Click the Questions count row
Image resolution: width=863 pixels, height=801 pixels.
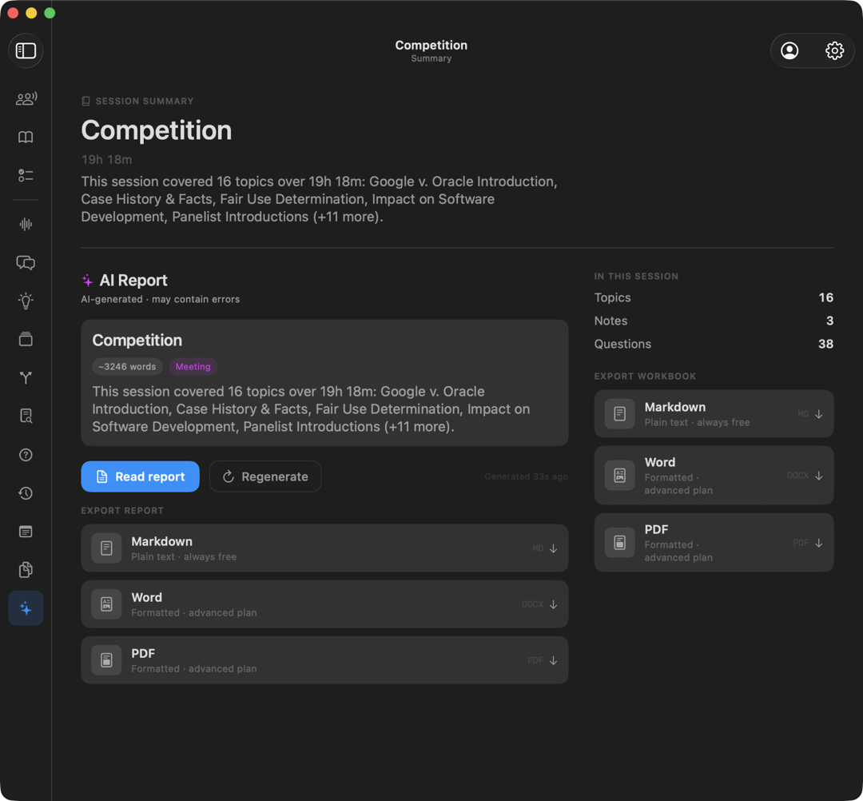tap(714, 344)
